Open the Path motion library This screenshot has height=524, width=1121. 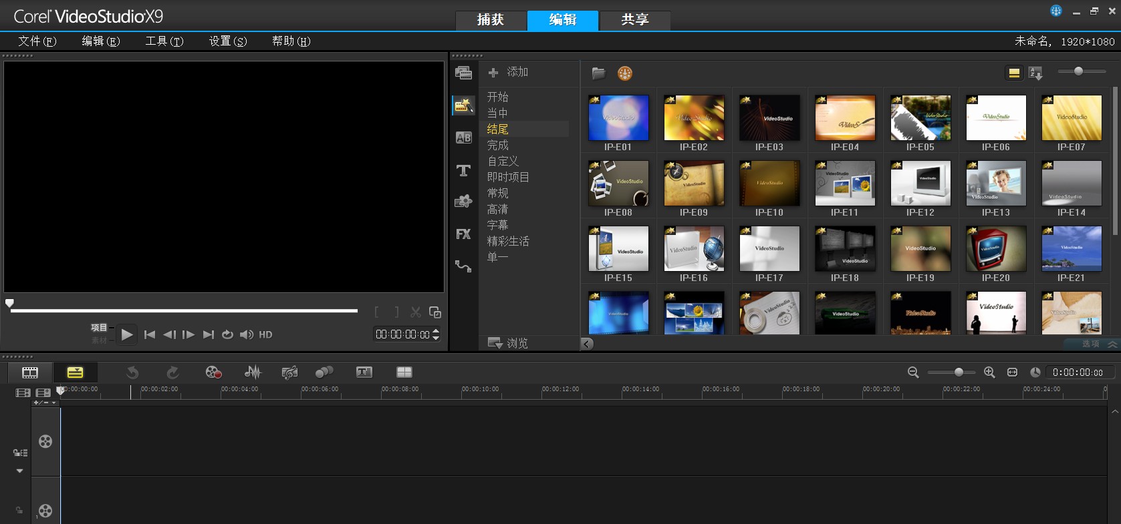click(x=463, y=266)
